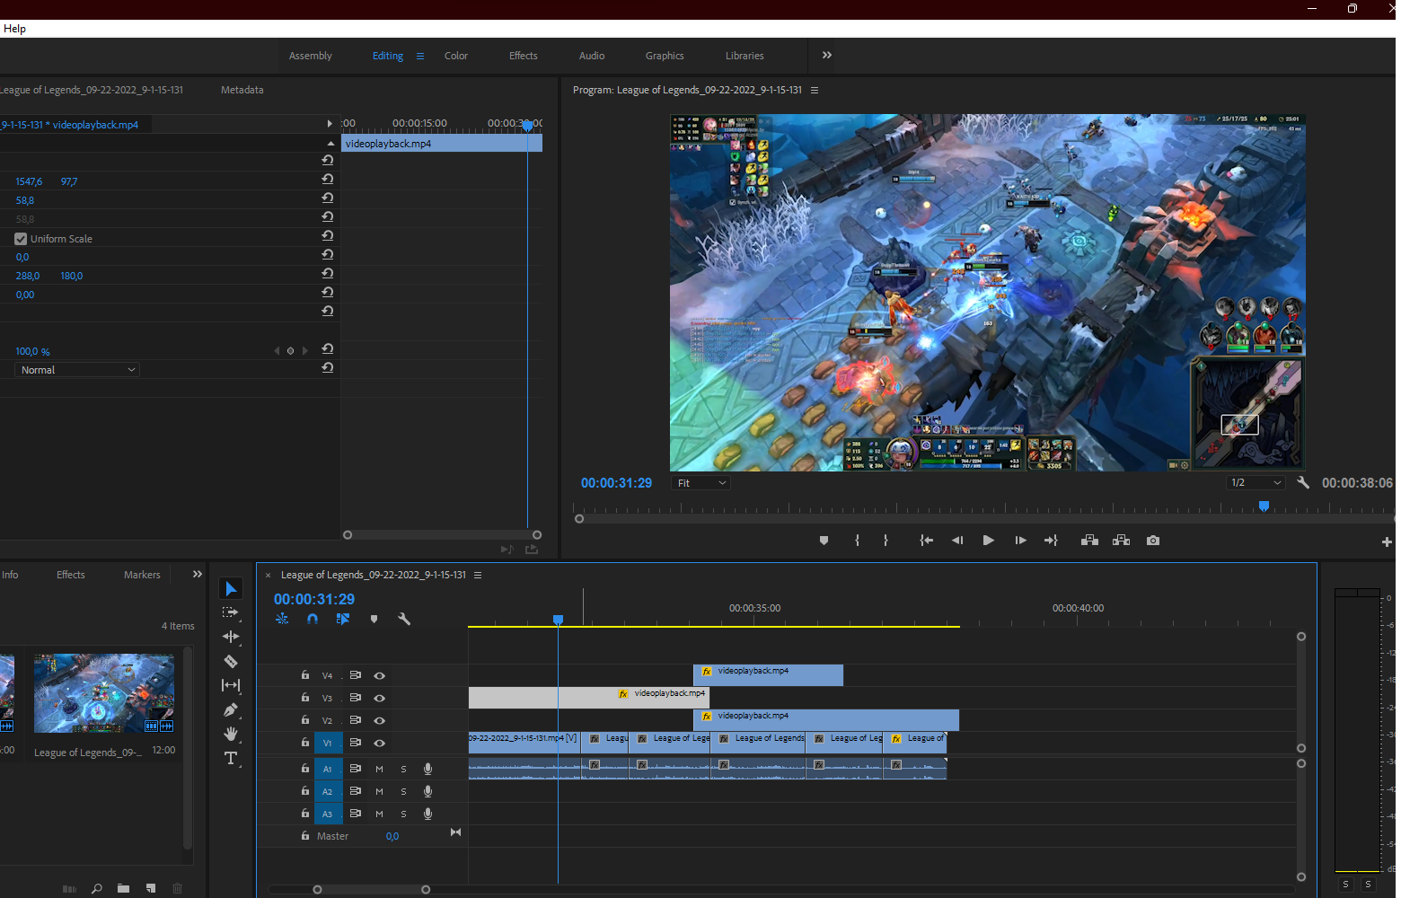This screenshot has width=1401, height=898.
Task: Switch to Audio workspace
Action: point(592,56)
